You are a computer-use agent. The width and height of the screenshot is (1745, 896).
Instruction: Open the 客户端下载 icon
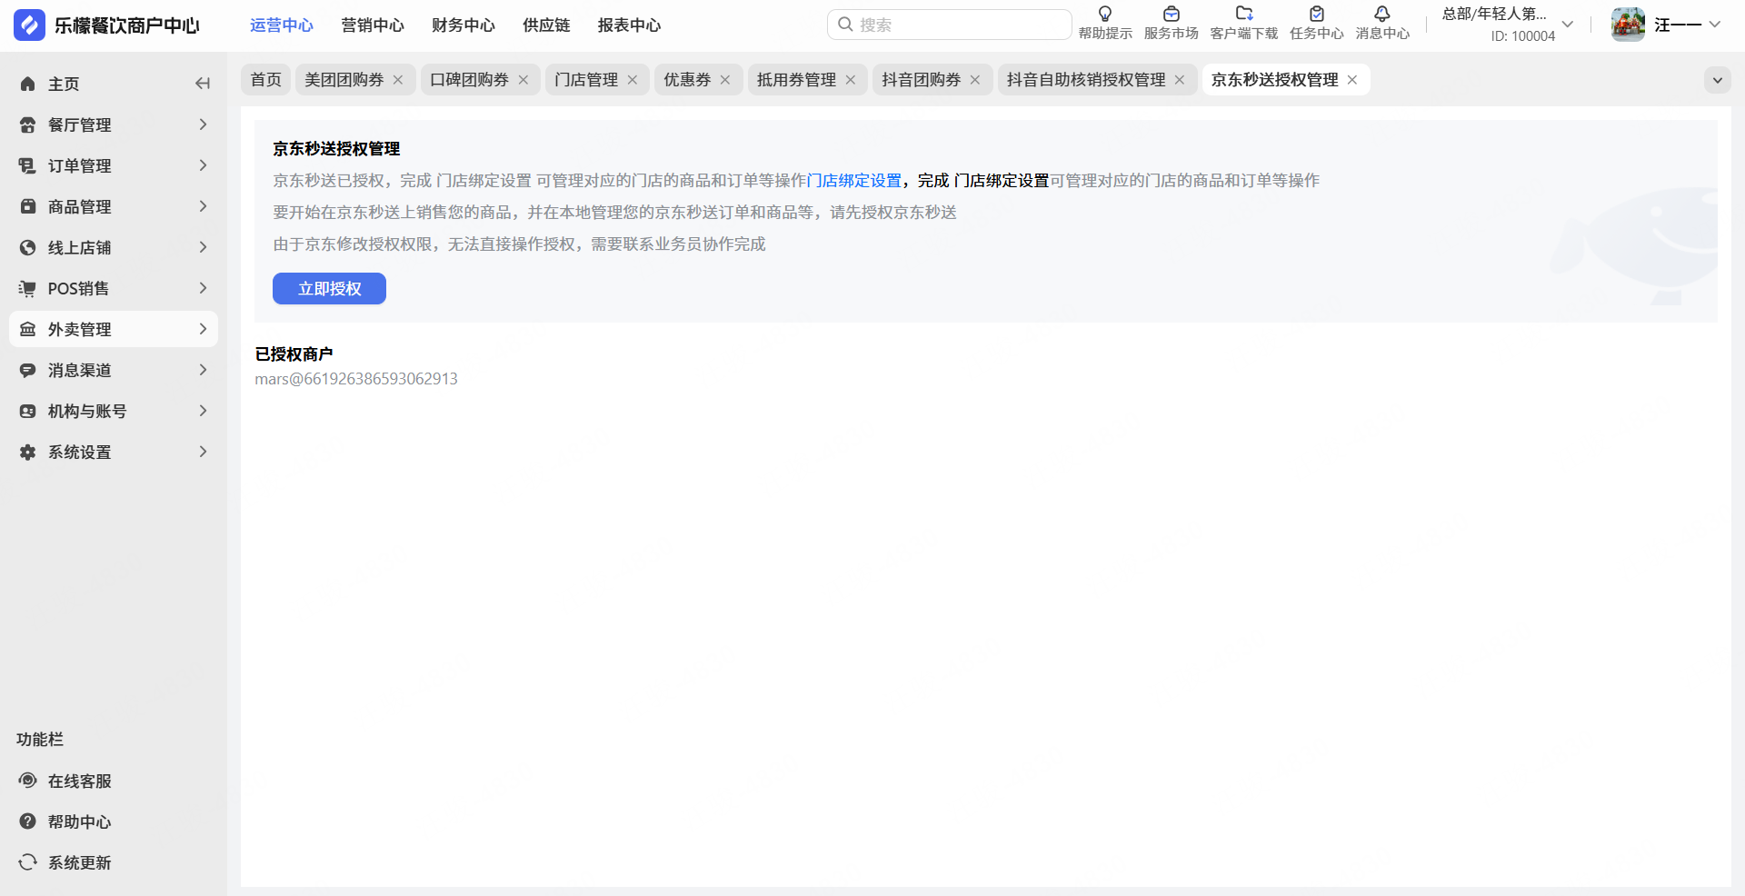[1244, 14]
